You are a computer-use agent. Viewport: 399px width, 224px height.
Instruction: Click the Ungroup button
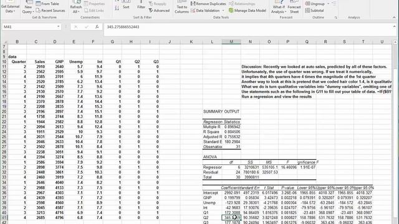(x=315, y=4)
